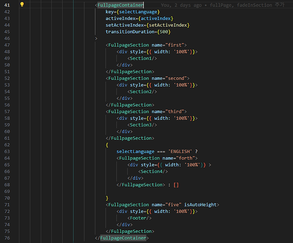Viewport: 293px width, 243px height.
Task: Click the Section1 component tag
Action: pos(142,58)
